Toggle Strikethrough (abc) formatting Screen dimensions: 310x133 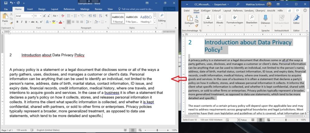tap(33, 22)
